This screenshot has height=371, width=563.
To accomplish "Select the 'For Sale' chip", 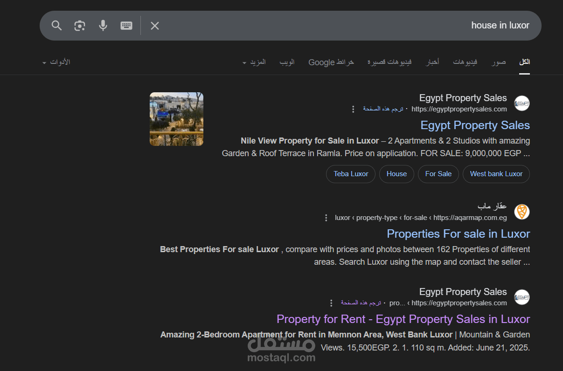I will 438,174.
